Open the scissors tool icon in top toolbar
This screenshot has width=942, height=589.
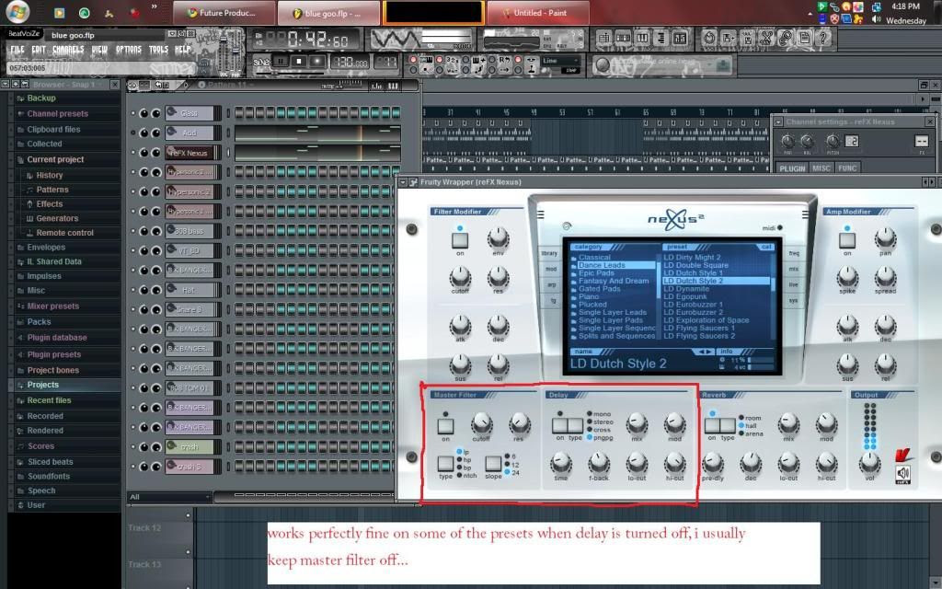tap(766, 38)
